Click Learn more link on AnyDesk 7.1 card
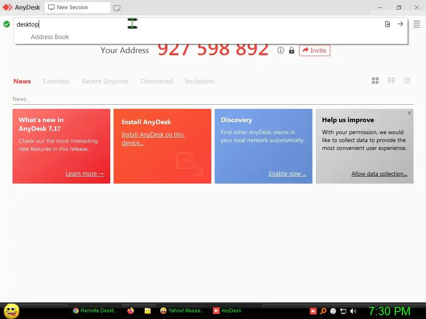Image resolution: width=426 pixels, height=319 pixels. (x=85, y=174)
